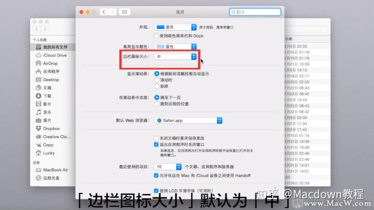Open the 边栏图标大小 dropdown
This screenshot has height=210, width=374.
176,57
